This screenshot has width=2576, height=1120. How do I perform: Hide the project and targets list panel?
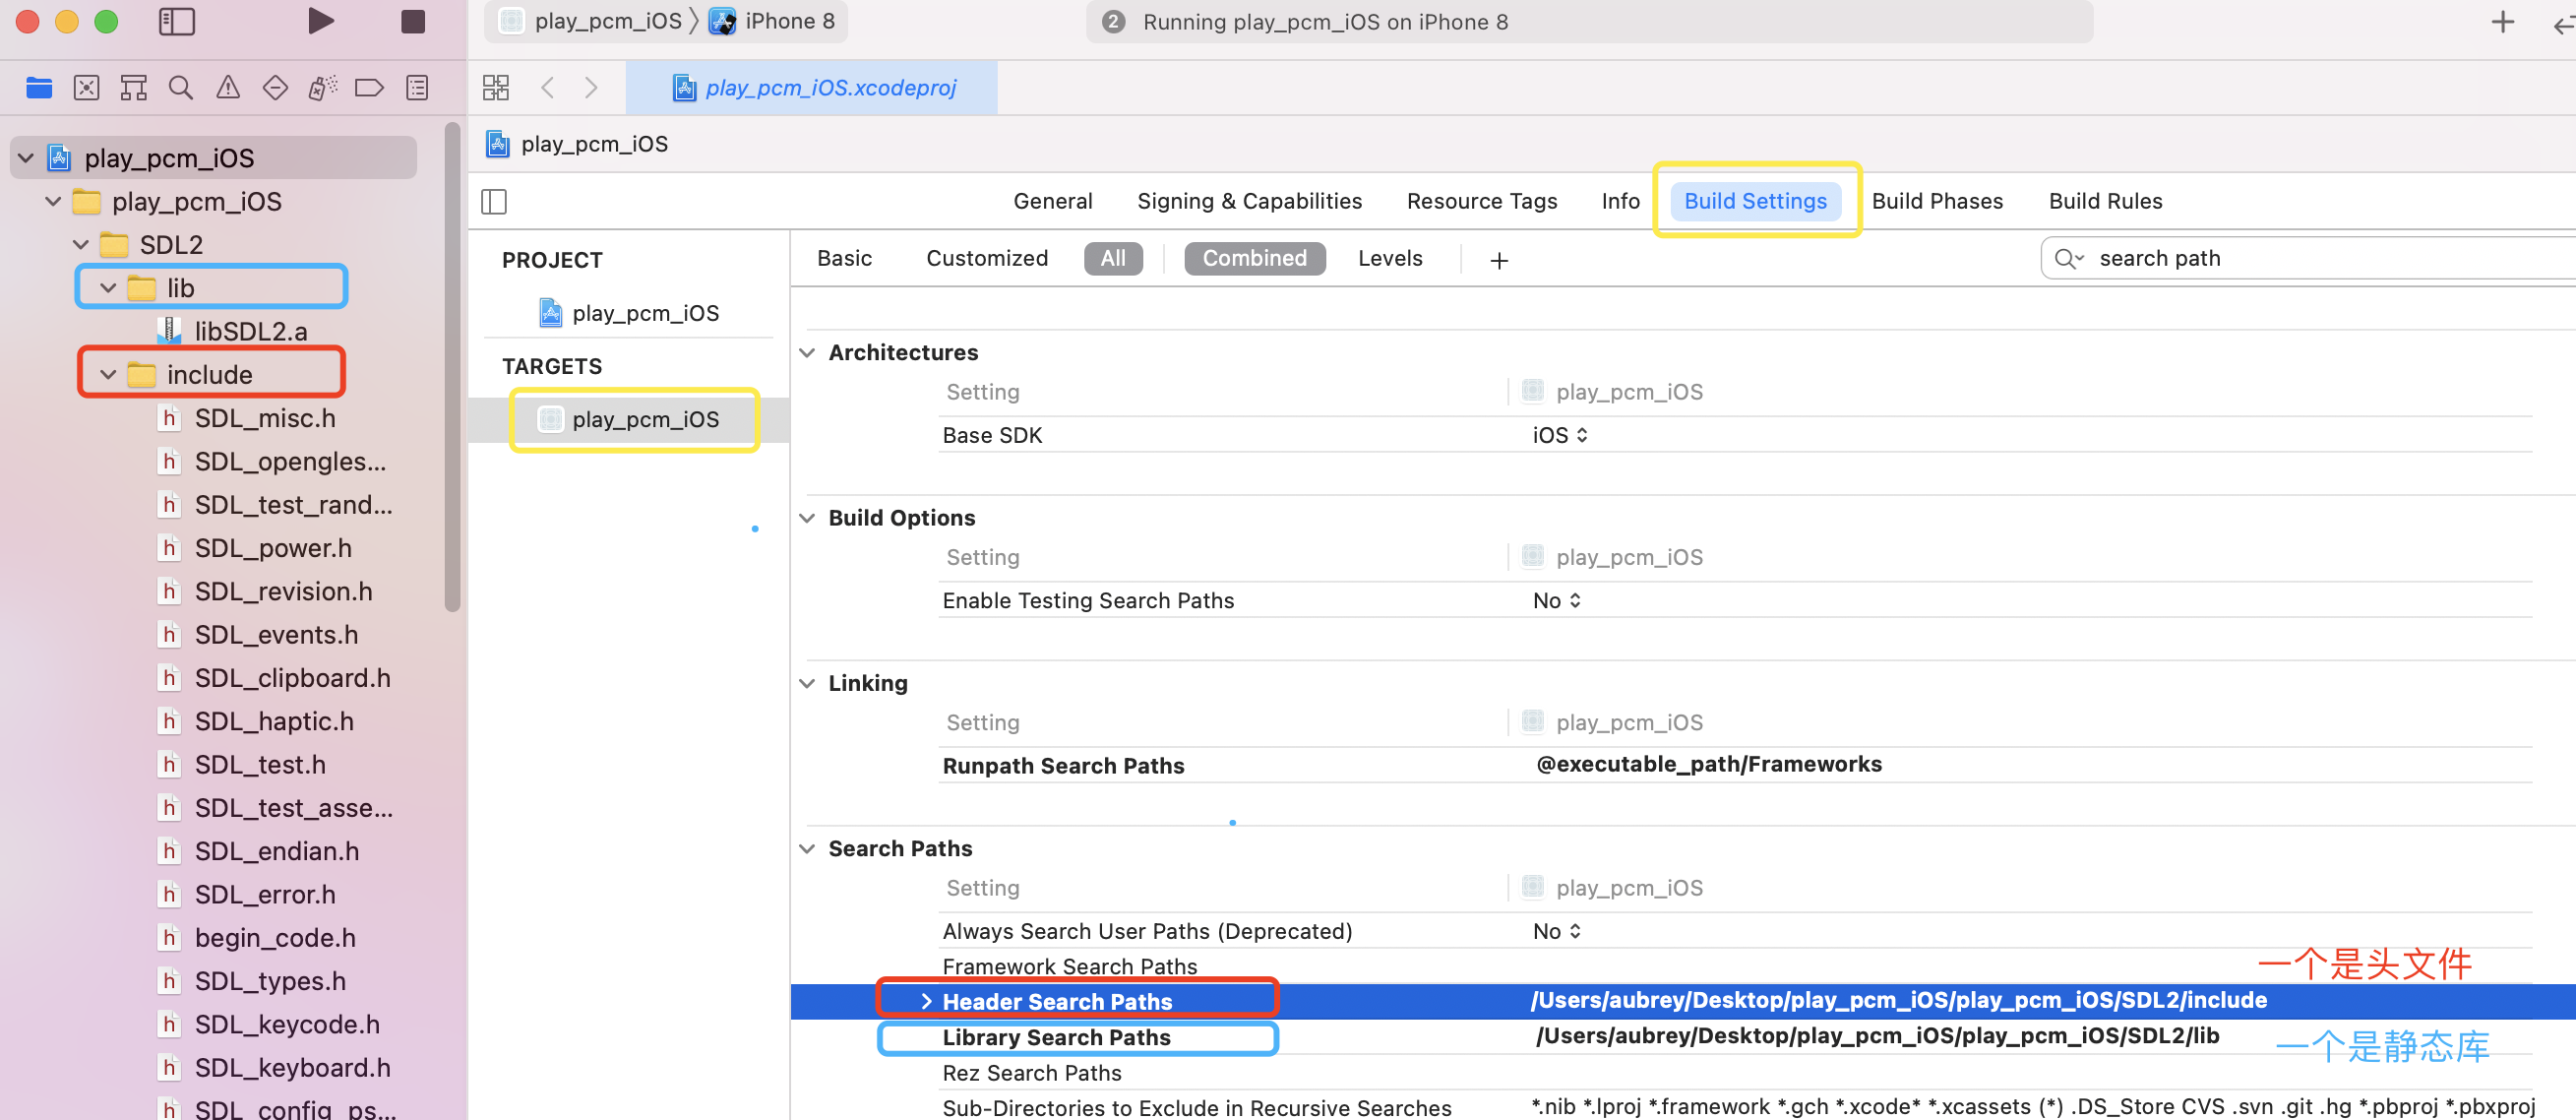494,201
